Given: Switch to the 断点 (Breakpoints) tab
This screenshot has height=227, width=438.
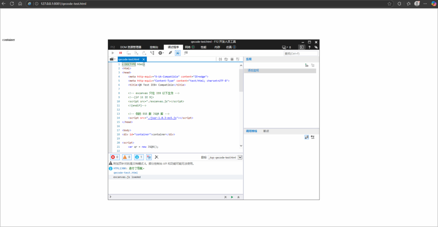Looking at the screenshot, I should [266, 131].
